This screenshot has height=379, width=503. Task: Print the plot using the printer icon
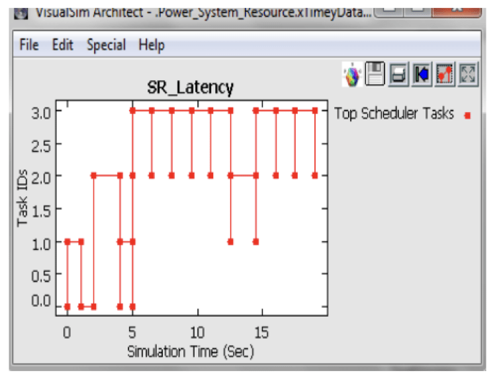tap(398, 75)
